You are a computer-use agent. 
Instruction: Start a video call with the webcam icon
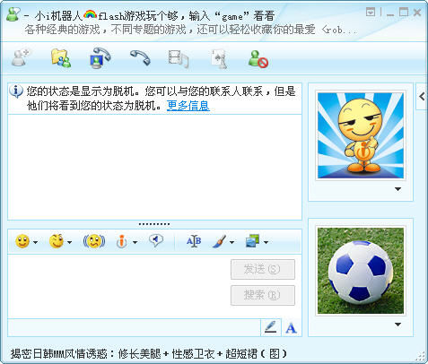[x=100, y=58]
